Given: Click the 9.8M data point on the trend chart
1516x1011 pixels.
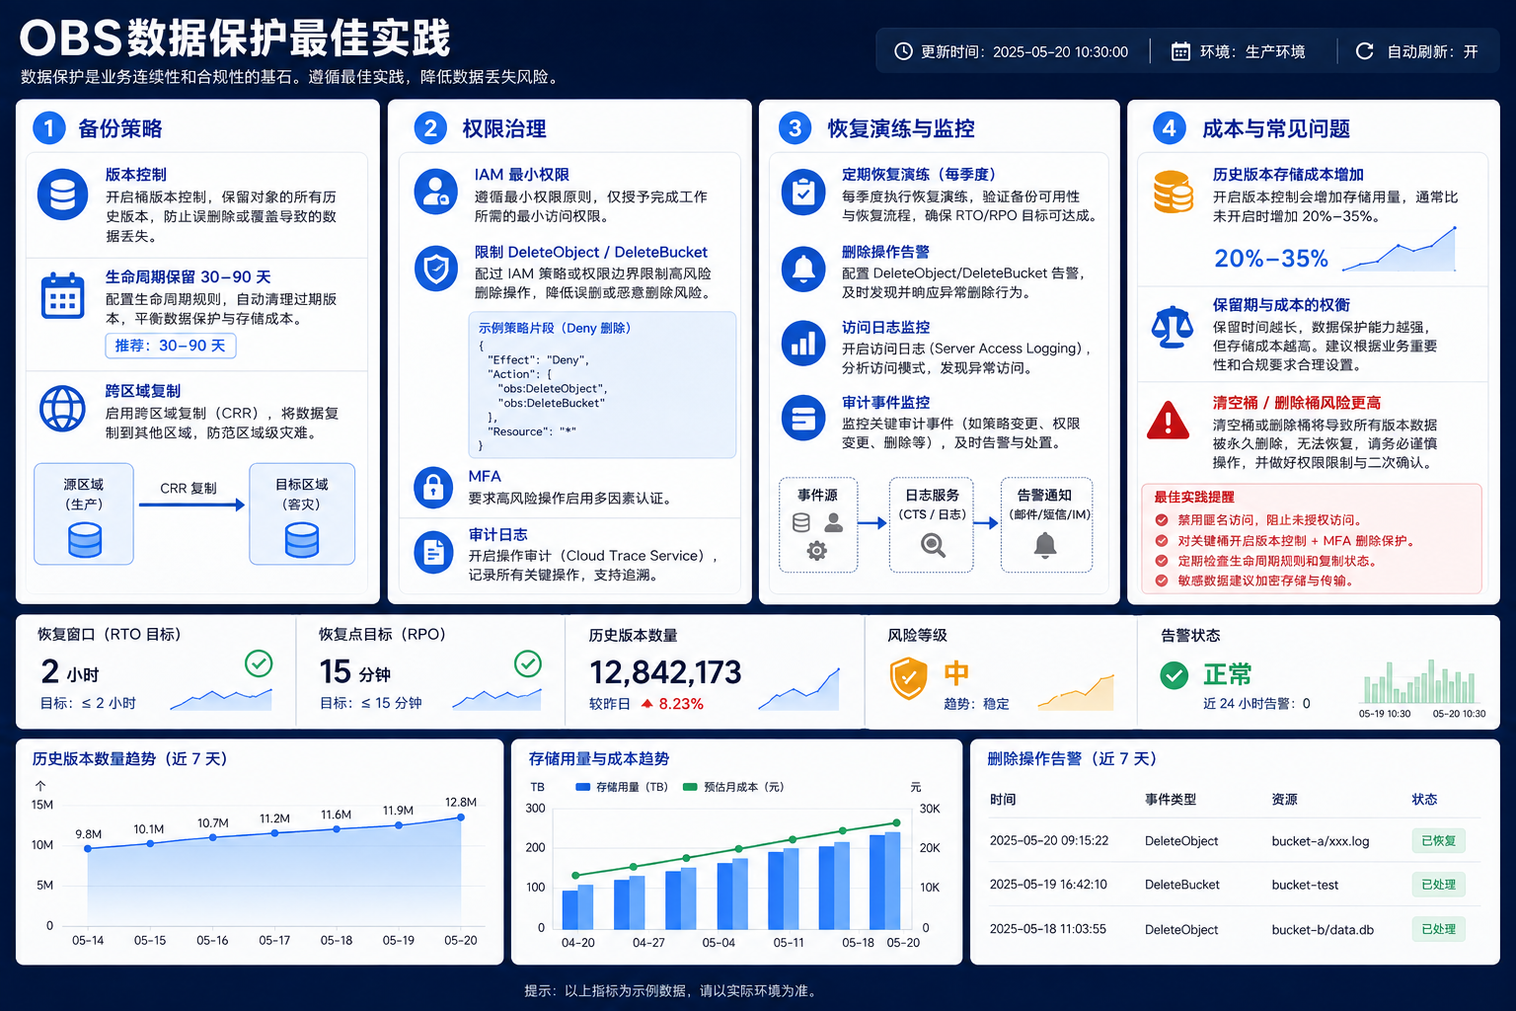Looking at the screenshot, I should tap(88, 848).
